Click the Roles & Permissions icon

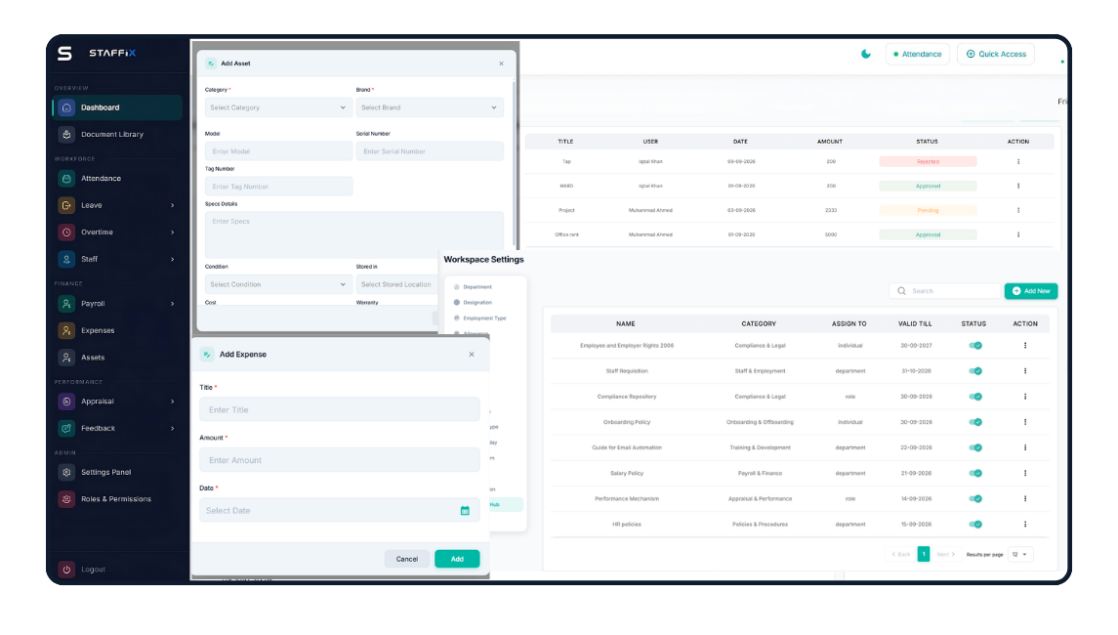[x=66, y=499]
